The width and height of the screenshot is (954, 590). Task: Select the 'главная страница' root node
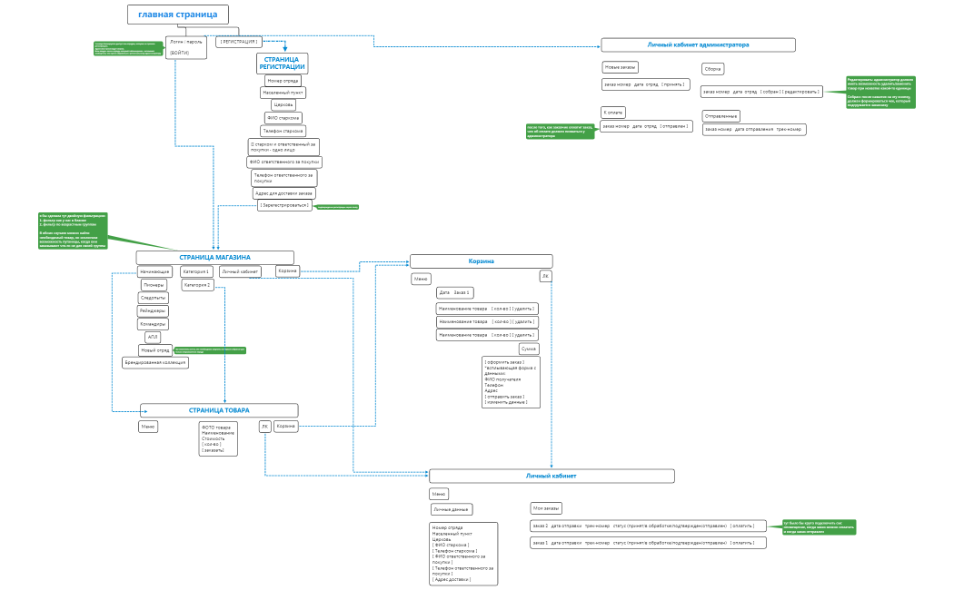coord(177,15)
